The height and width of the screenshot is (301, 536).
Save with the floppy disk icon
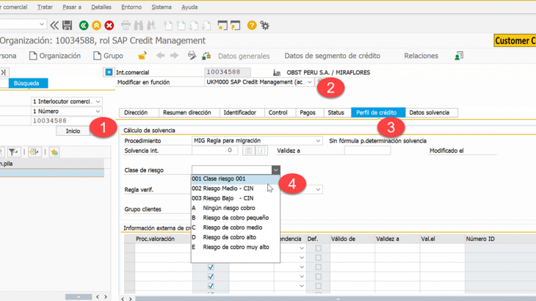pyautogui.click(x=68, y=25)
